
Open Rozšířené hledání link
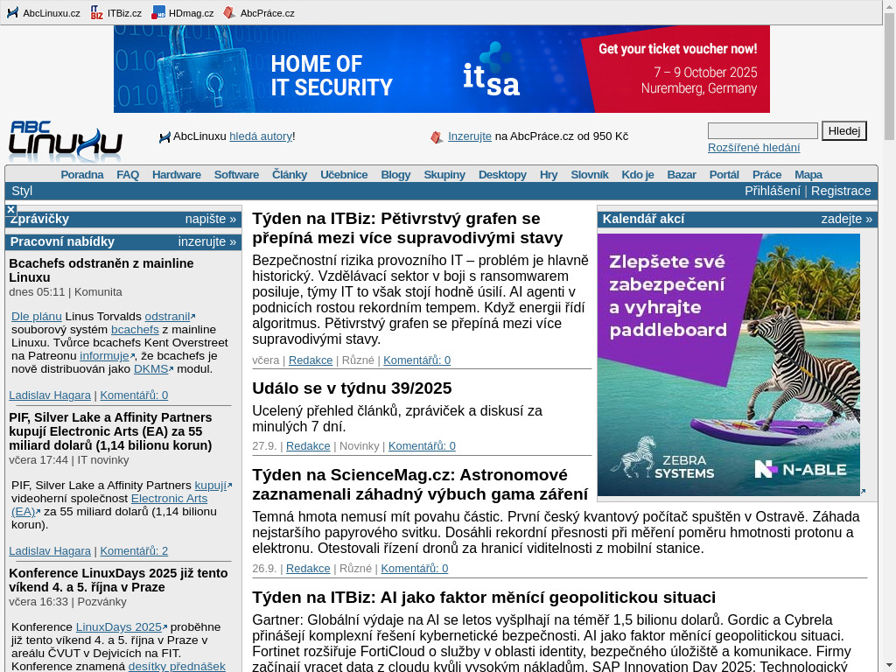click(753, 147)
